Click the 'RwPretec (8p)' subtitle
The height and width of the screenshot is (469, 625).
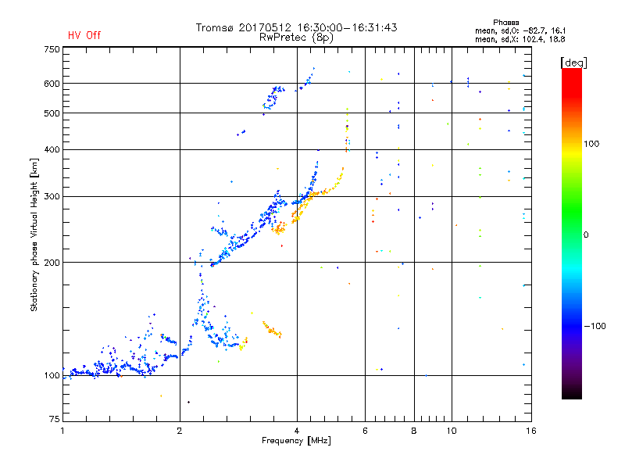[x=296, y=38]
